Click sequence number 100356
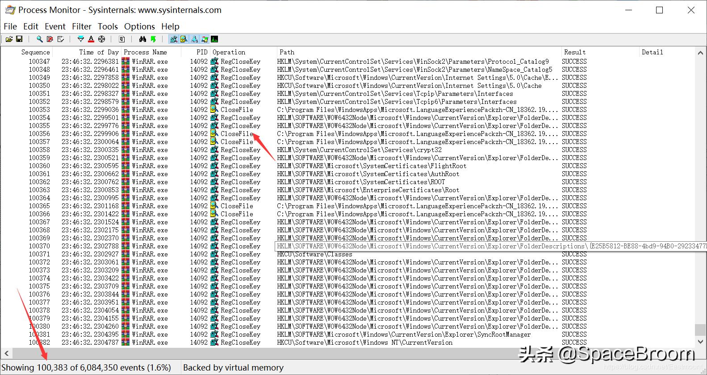 [39, 134]
